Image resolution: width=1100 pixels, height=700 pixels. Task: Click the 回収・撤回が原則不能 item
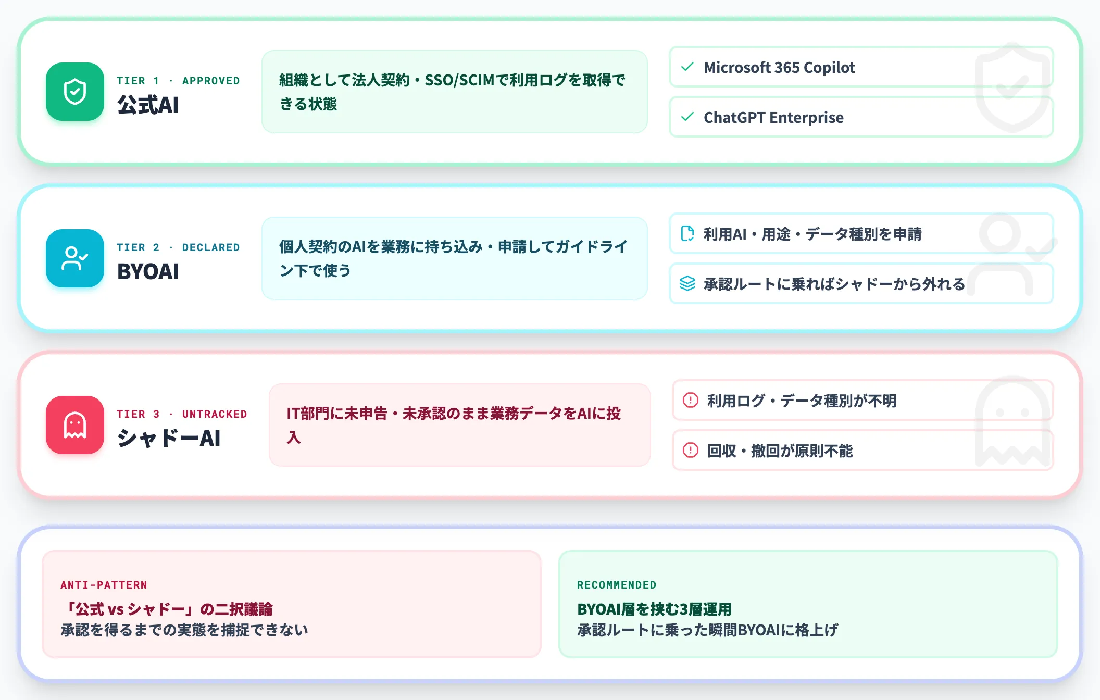[863, 450]
